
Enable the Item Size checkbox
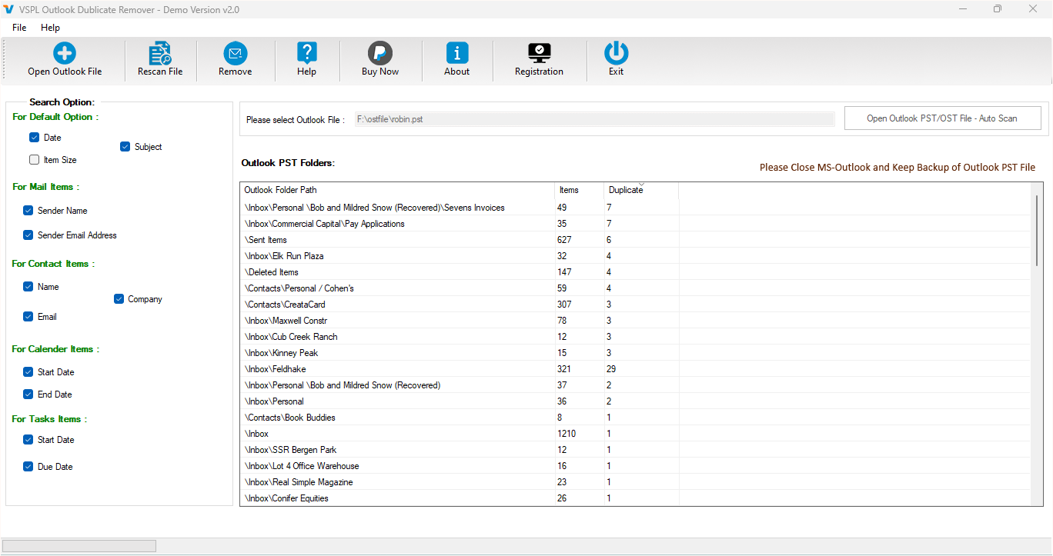point(34,160)
